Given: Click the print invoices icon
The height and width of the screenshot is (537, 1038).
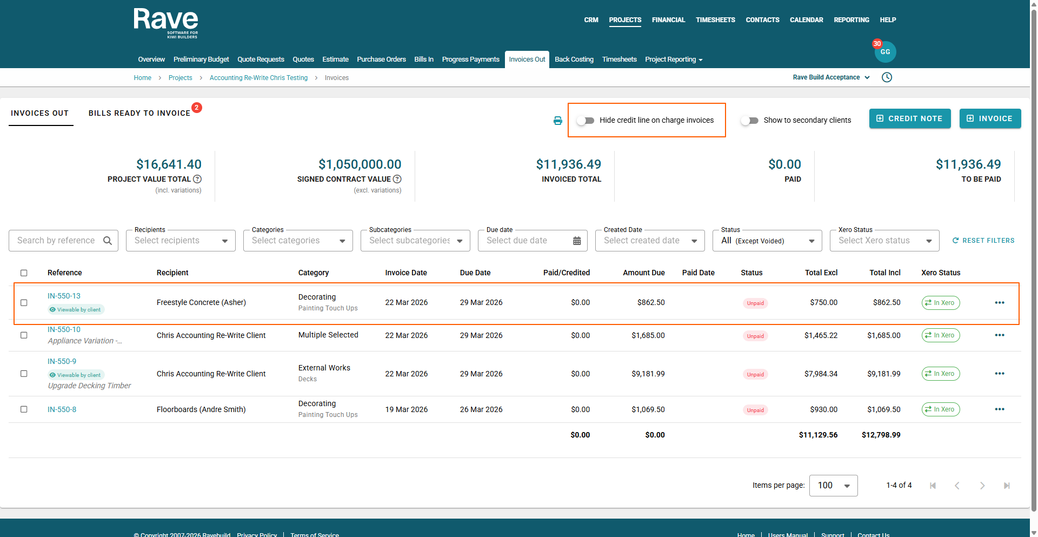Looking at the screenshot, I should (557, 121).
